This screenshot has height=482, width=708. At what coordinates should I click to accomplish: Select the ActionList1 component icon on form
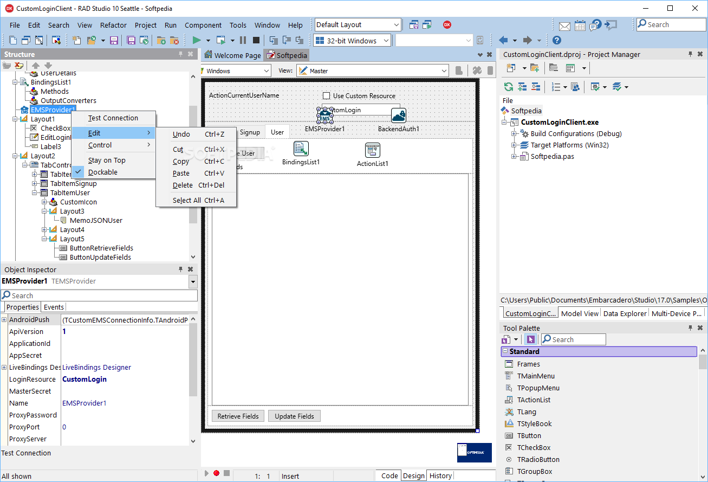pos(373,150)
